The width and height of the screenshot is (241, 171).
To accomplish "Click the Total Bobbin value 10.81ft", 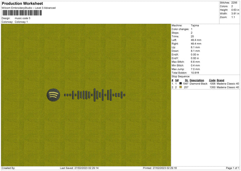I will tap(195, 73).
